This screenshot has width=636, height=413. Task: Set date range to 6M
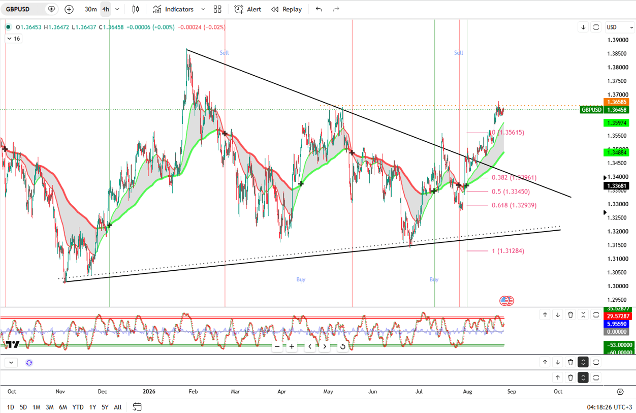point(63,407)
